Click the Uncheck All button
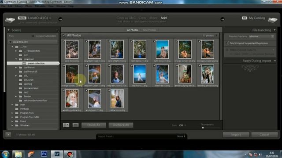The image size is (282, 158). click(121, 125)
